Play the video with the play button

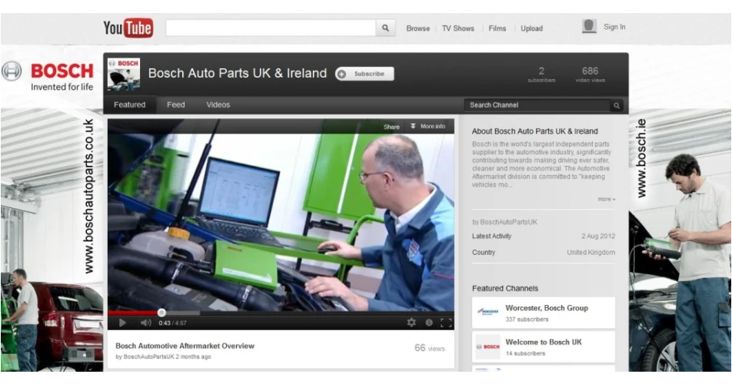tap(122, 323)
